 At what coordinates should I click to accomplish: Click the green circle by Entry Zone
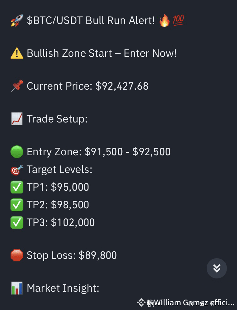[17, 152]
